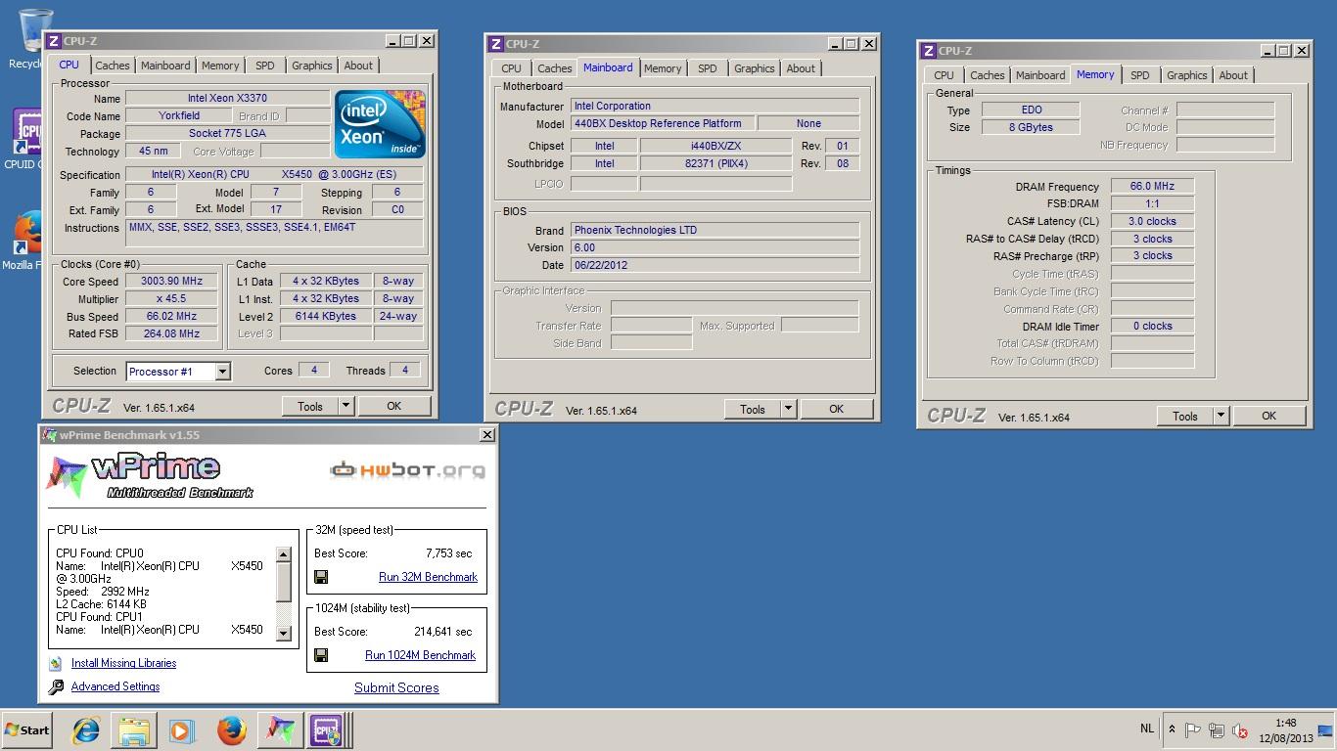Open Windows Explorer folder in taskbar
The height and width of the screenshot is (751, 1337).
[134, 730]
